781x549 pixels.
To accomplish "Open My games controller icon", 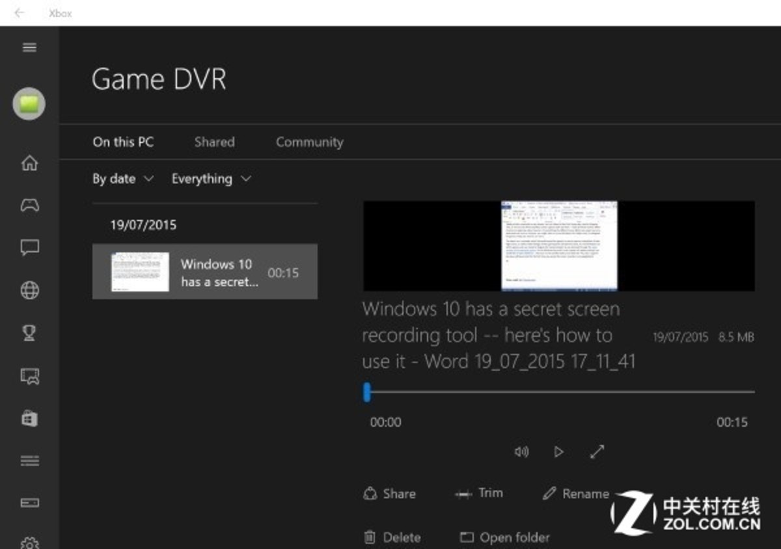I will coord(29,206).
